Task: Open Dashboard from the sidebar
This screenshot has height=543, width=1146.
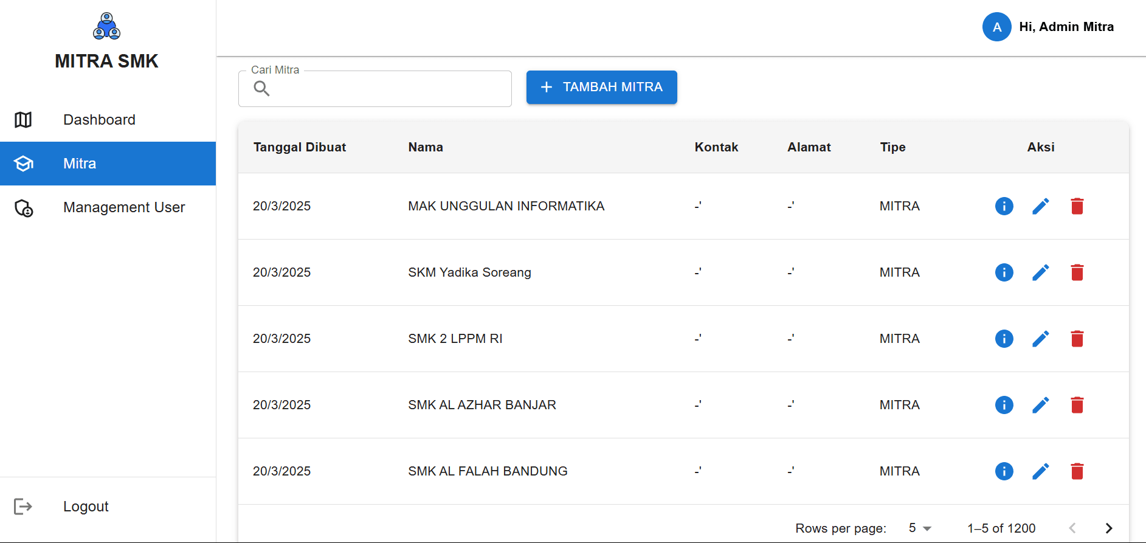Action: pos(99,120)
